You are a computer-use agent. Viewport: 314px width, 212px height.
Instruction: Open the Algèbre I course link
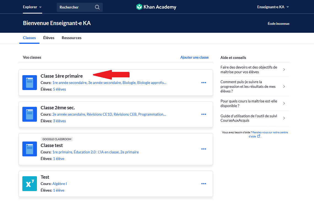click(60, 184)
